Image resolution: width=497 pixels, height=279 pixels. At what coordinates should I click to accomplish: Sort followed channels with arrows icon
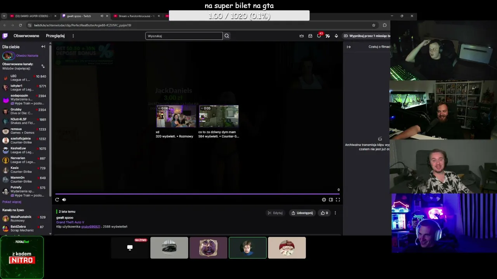pos(43,66)
